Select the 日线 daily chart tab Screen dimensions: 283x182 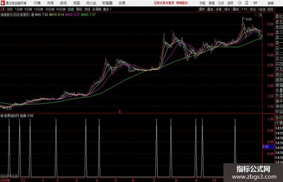coord(71,9)
